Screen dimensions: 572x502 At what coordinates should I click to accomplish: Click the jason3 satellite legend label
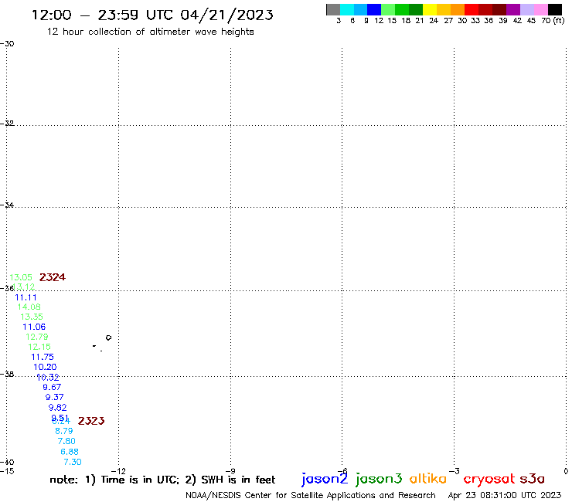point(379,479)
